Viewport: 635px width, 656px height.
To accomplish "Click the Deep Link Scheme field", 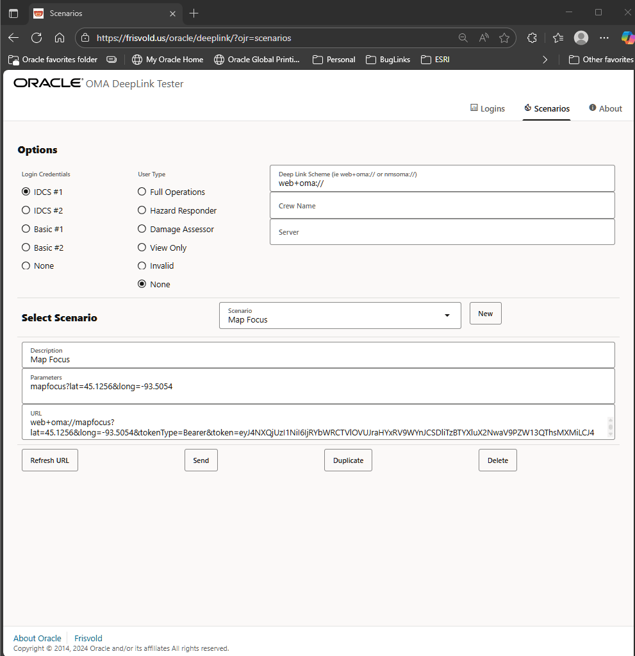I will (x=442, y=179).
